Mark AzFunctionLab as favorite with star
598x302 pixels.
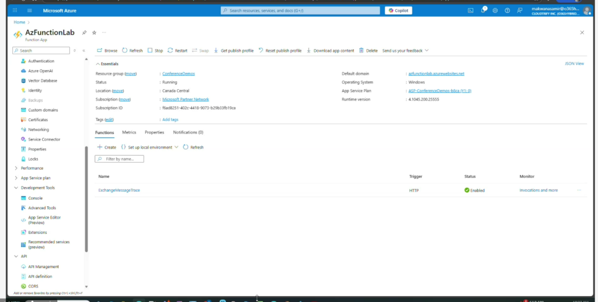point(94,33)
